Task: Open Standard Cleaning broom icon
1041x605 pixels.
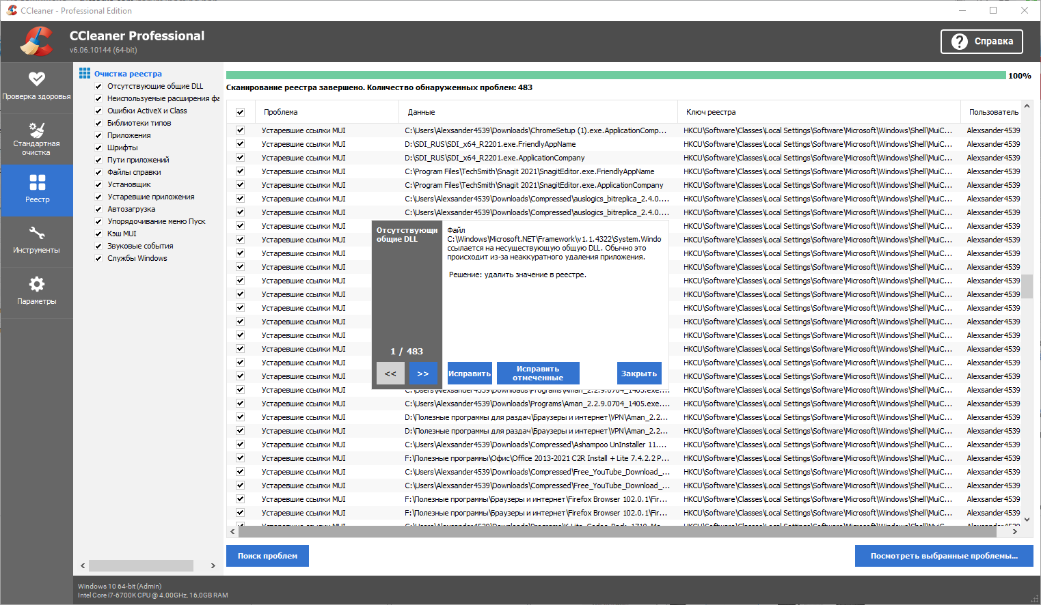Action: [37, 130]
